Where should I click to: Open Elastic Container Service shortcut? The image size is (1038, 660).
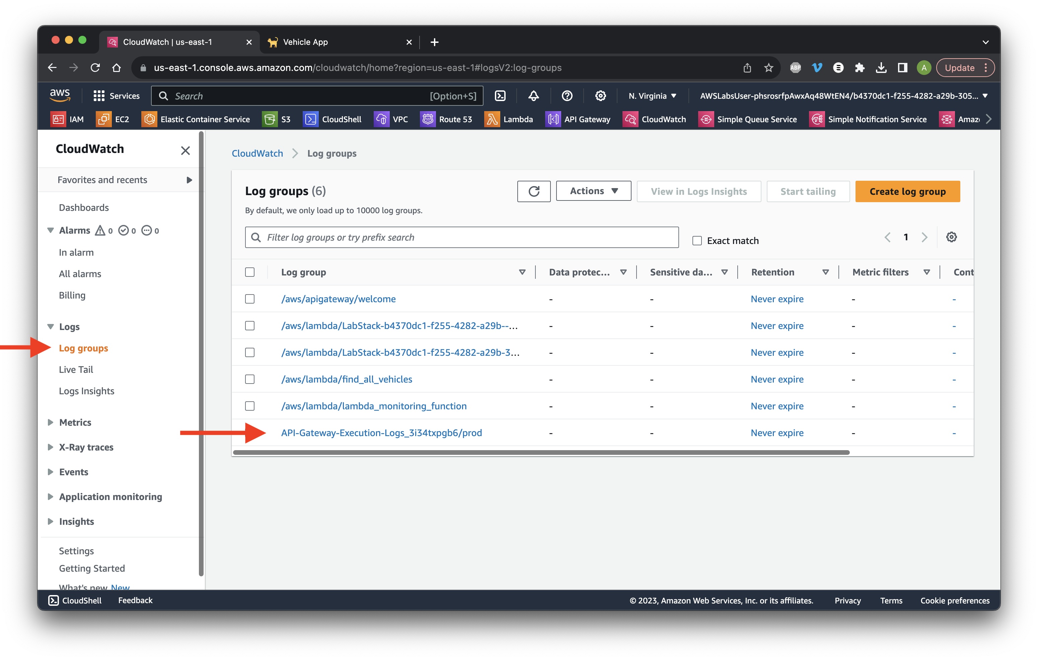coord(196,119)
